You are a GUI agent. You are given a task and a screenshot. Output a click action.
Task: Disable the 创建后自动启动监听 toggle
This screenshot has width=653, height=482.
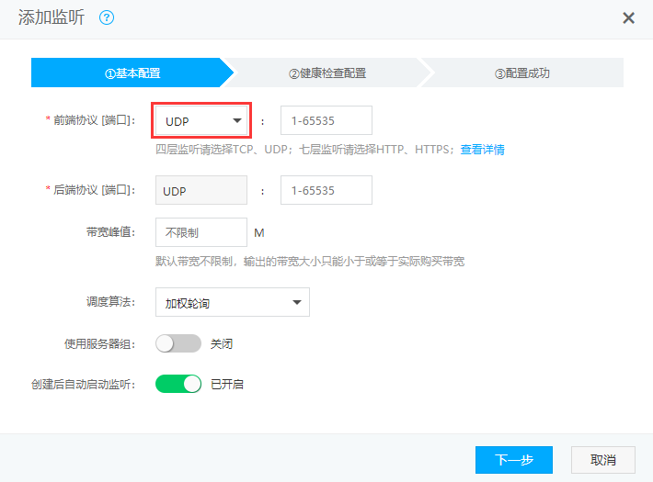(178, 384)
